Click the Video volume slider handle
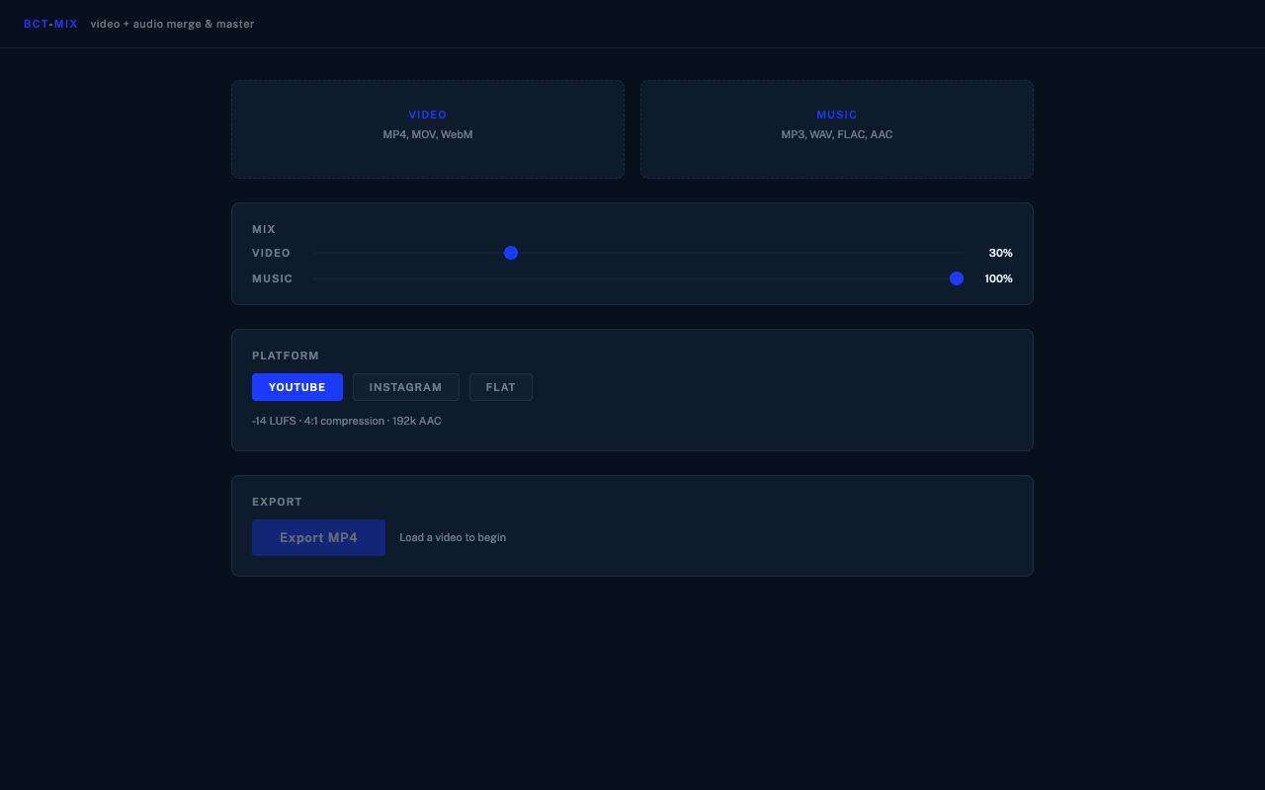Screen dimensions: 1265x790 coord(511,253)
